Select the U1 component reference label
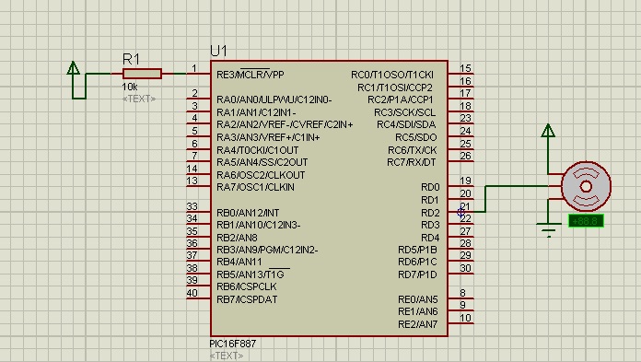Image resolution: width=641 pixels, height=362 pixels. [x=218, y=52]
